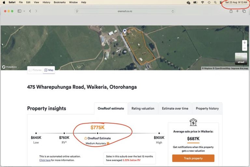The image size is (250, 167).
Task: Follow the 'Click here' more information link
Action: pos(45,160)
